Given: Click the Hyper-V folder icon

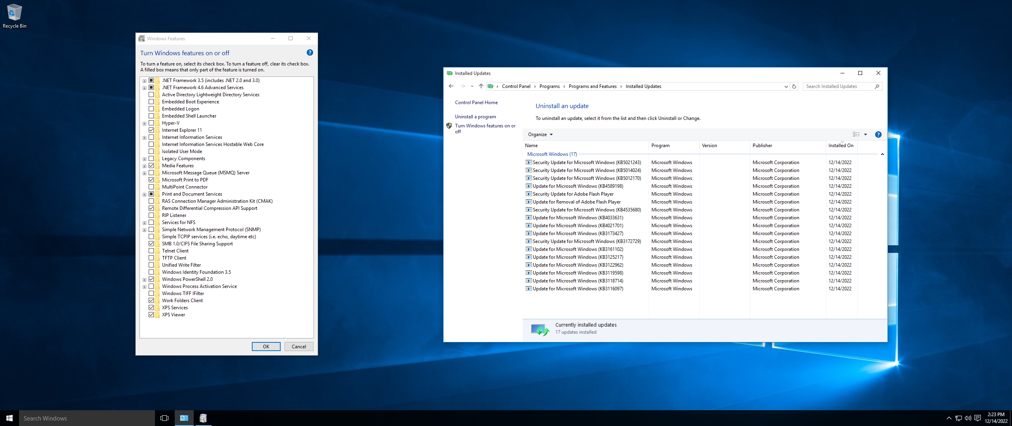Looking at the screenshot, I should click(x=157, y=123).
